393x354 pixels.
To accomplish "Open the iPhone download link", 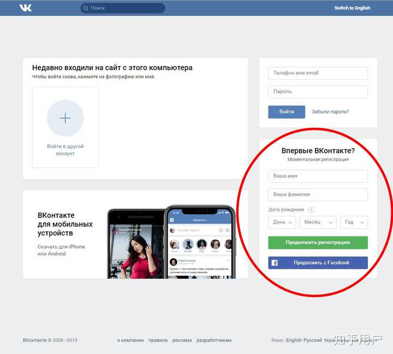I will tap(77, 247).
